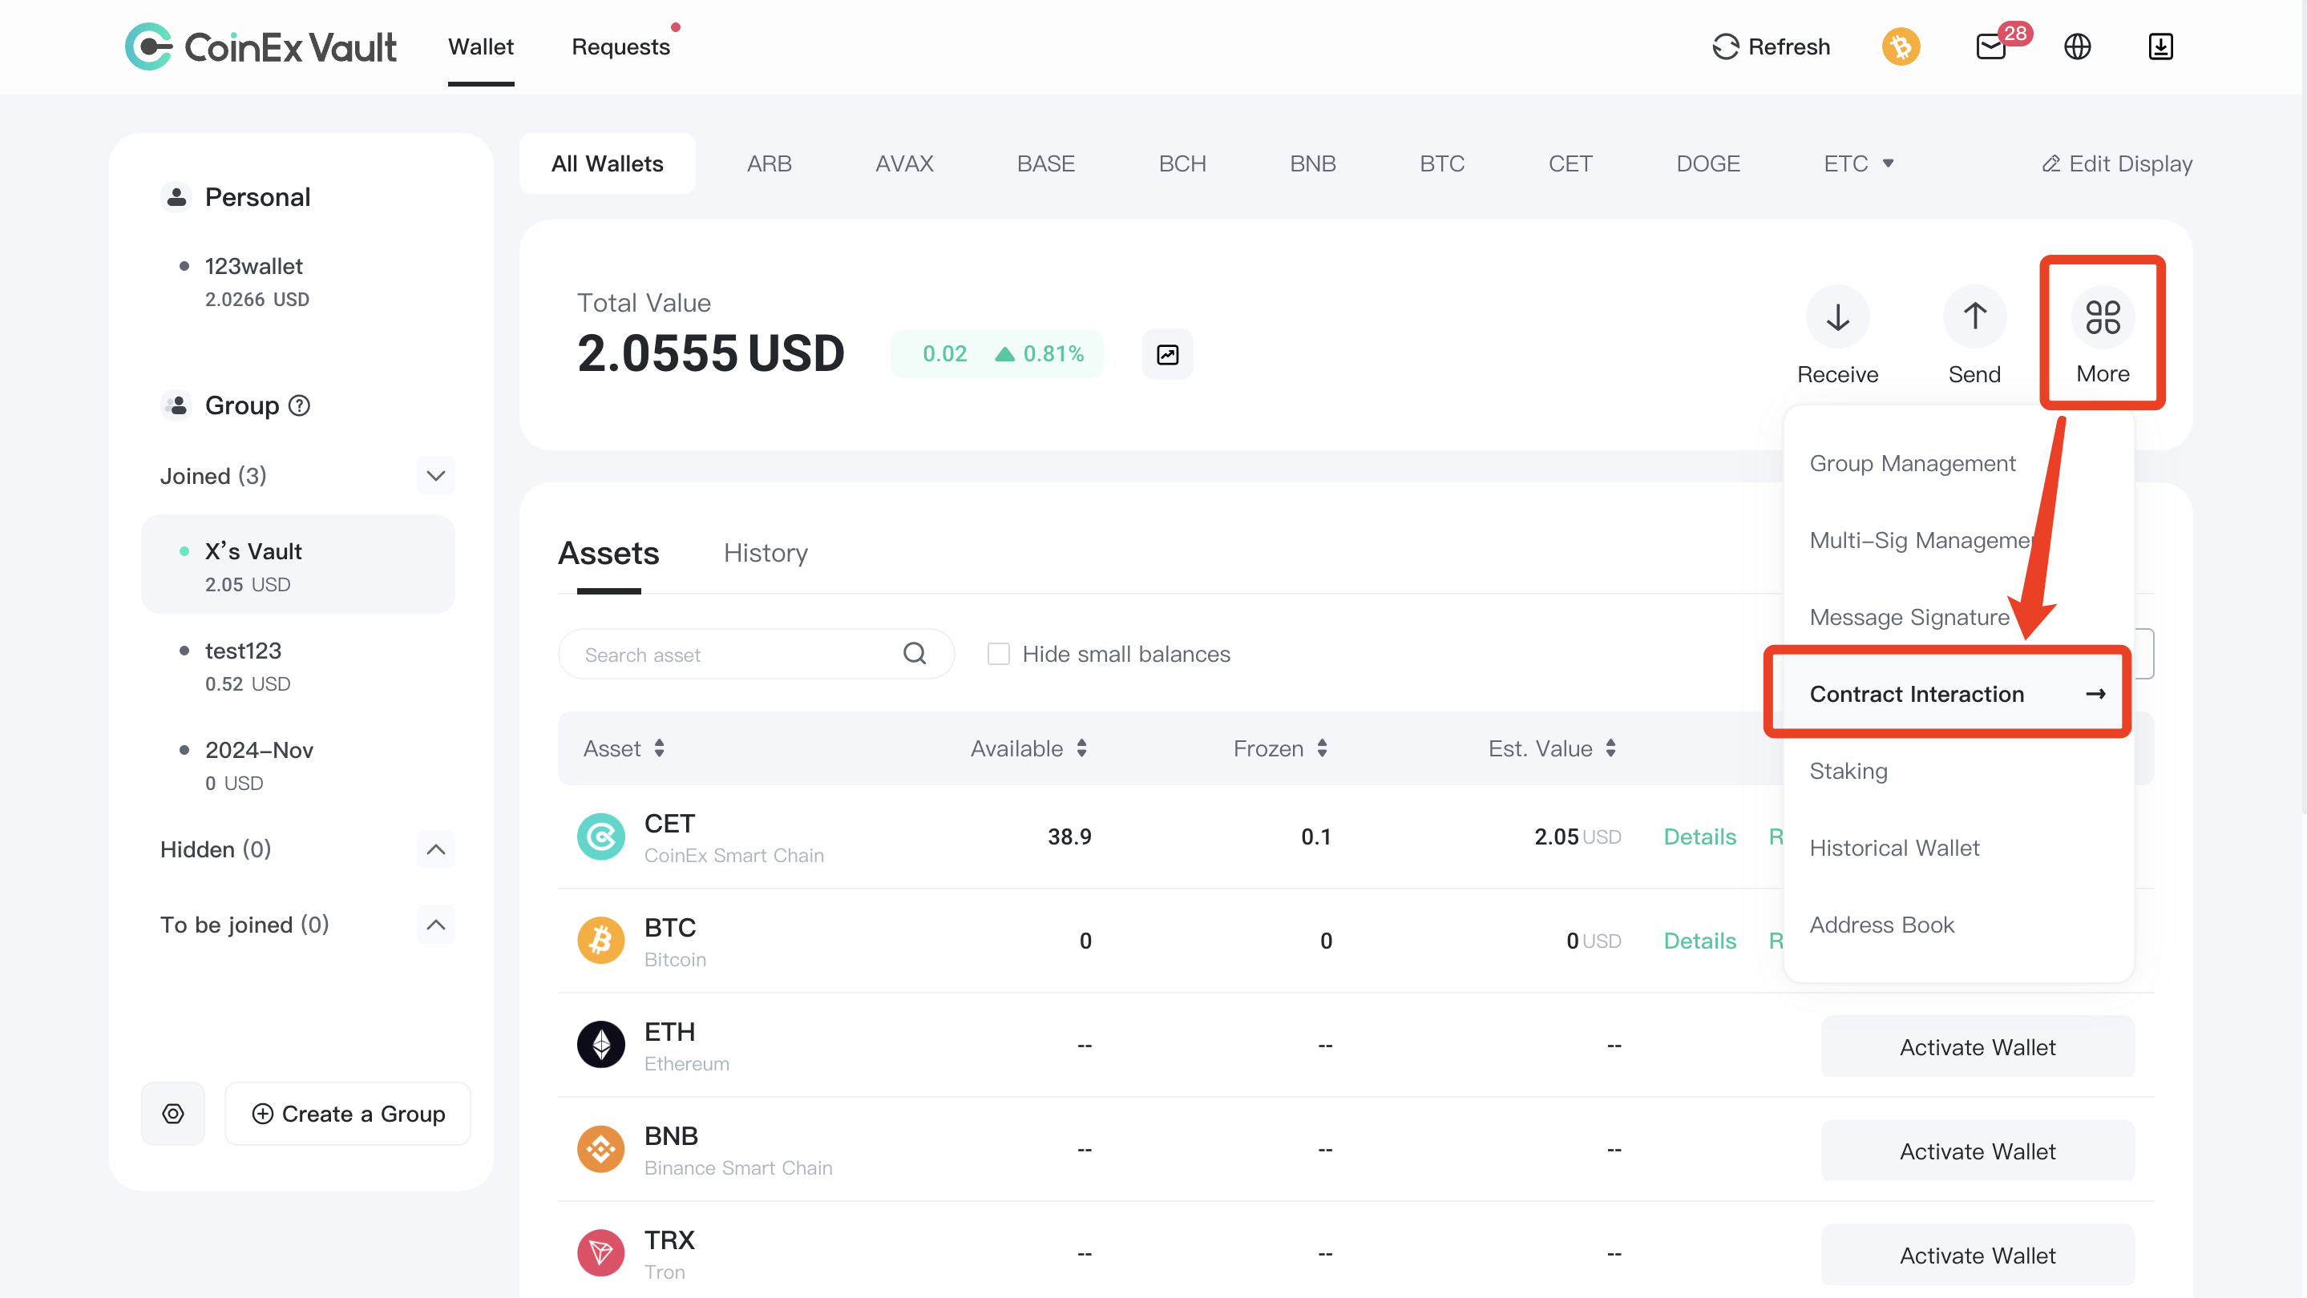Select the BTC chain tab
2307x1298 pixels.
click(1442, 163)
